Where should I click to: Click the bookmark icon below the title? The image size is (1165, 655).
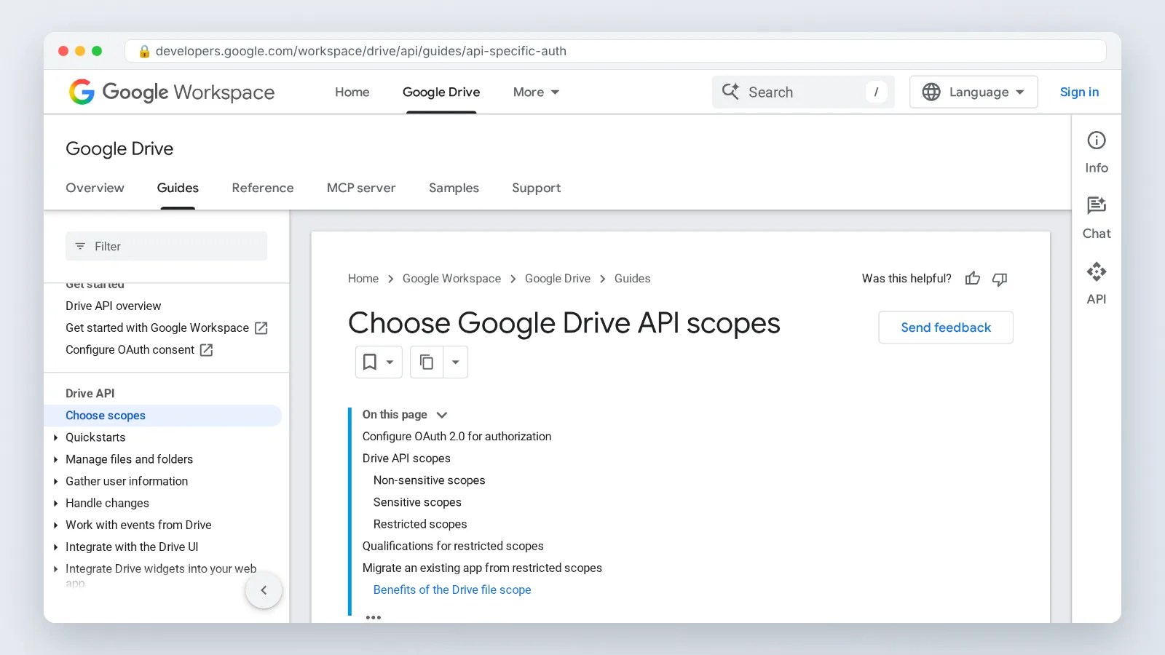tap(370, 362)
